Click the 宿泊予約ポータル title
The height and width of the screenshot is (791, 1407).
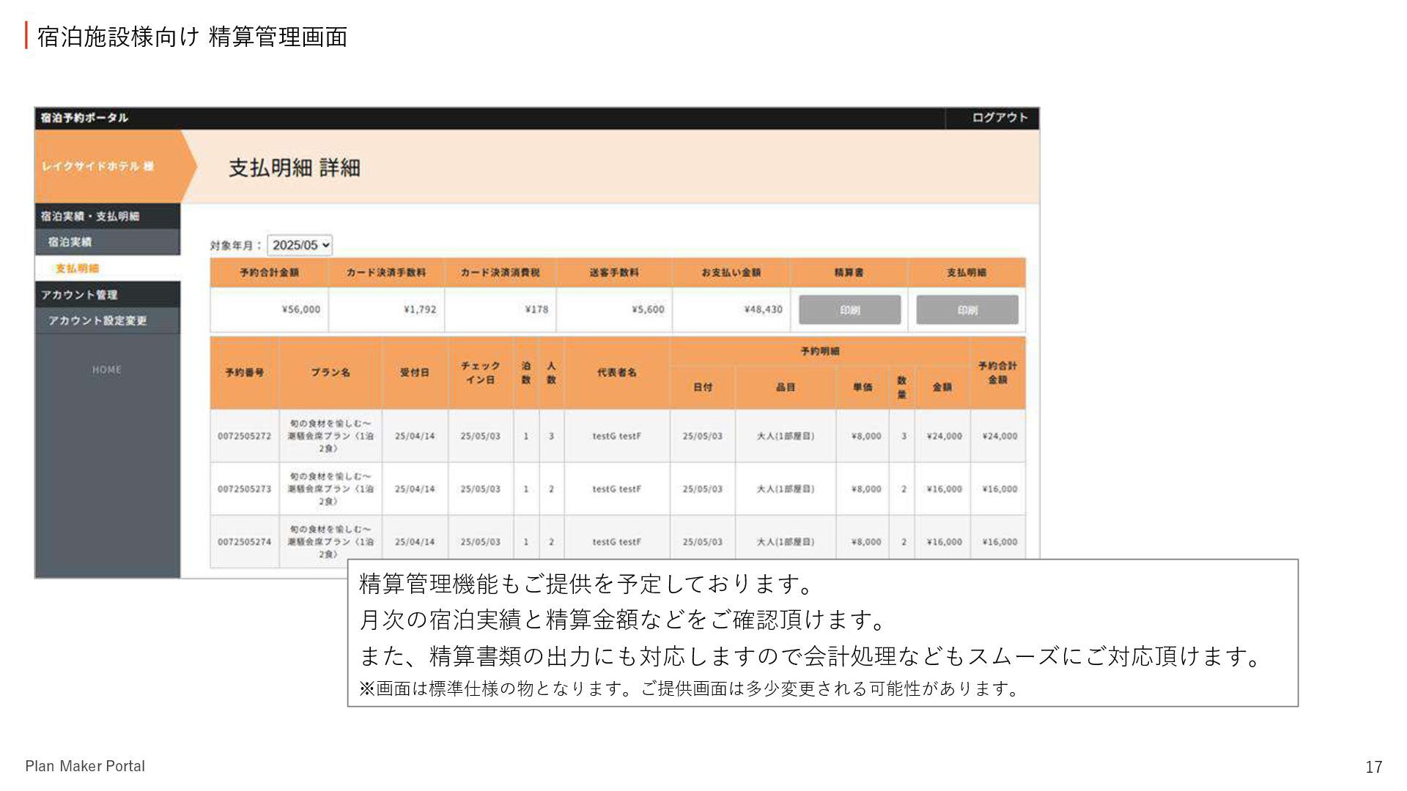tap(84, 118)
